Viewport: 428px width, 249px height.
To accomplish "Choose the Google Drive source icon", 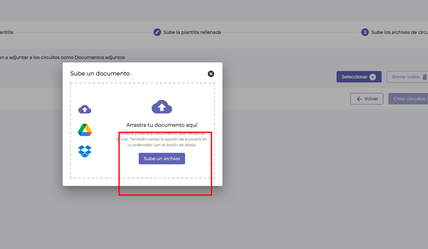I will tap(85, 130).
